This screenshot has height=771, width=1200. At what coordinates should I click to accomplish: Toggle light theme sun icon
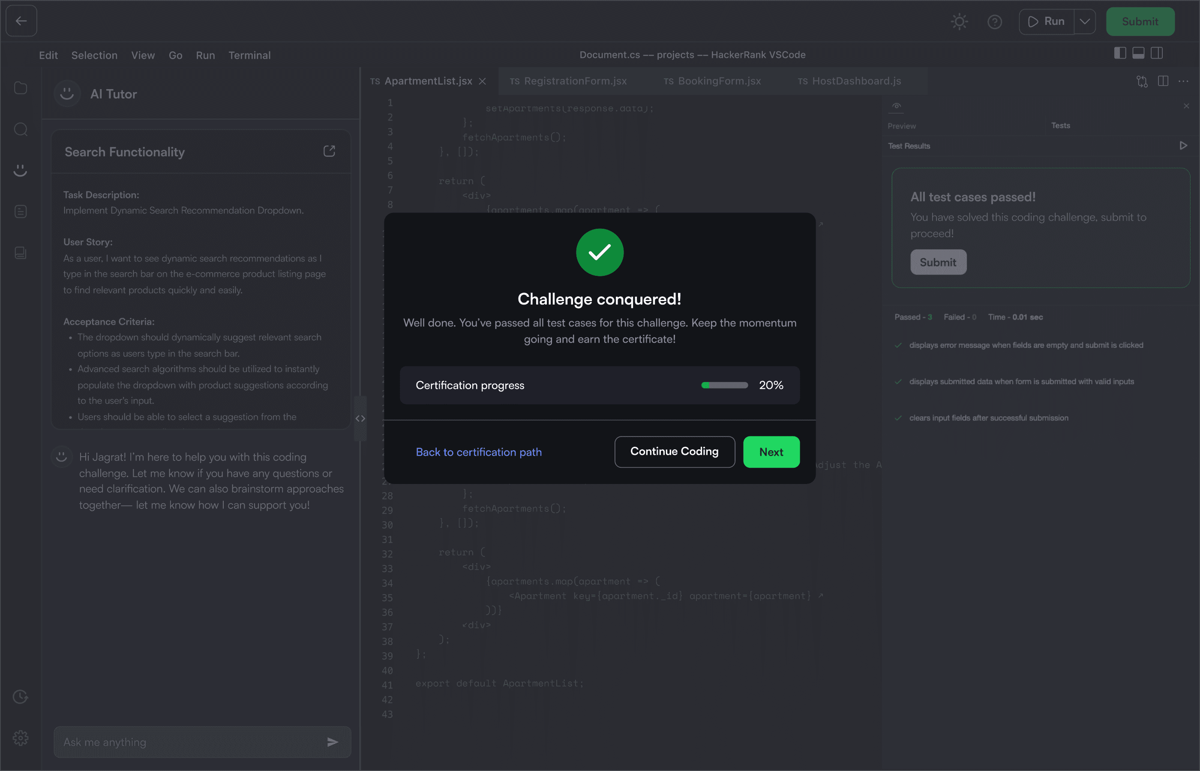pos(959,21)
